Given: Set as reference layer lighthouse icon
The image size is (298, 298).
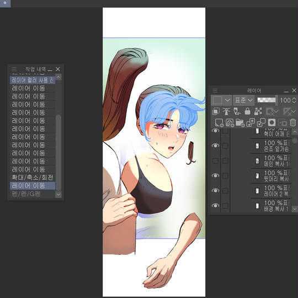Looking at the screenshot, I should pos(226,111).
